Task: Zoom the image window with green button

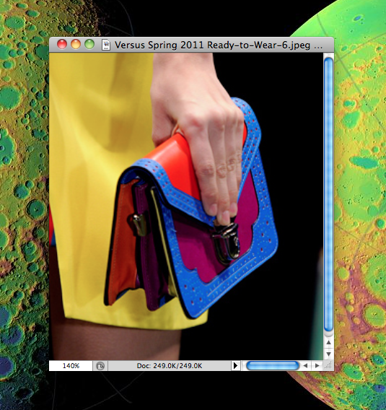Action: click(89, 45)
